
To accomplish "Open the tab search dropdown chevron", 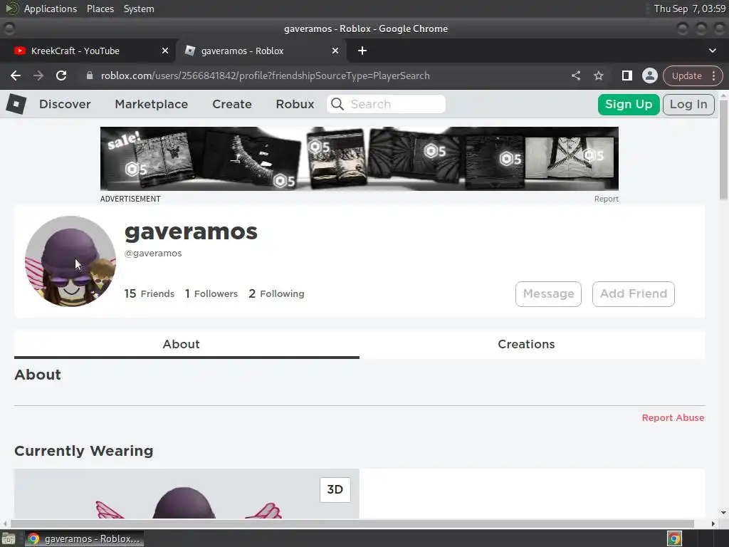I will [x=712, y=51].
